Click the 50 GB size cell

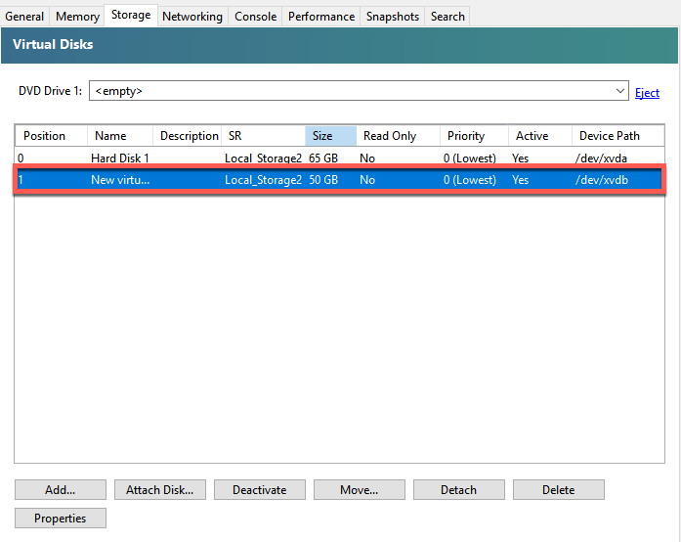pos(323,180)
